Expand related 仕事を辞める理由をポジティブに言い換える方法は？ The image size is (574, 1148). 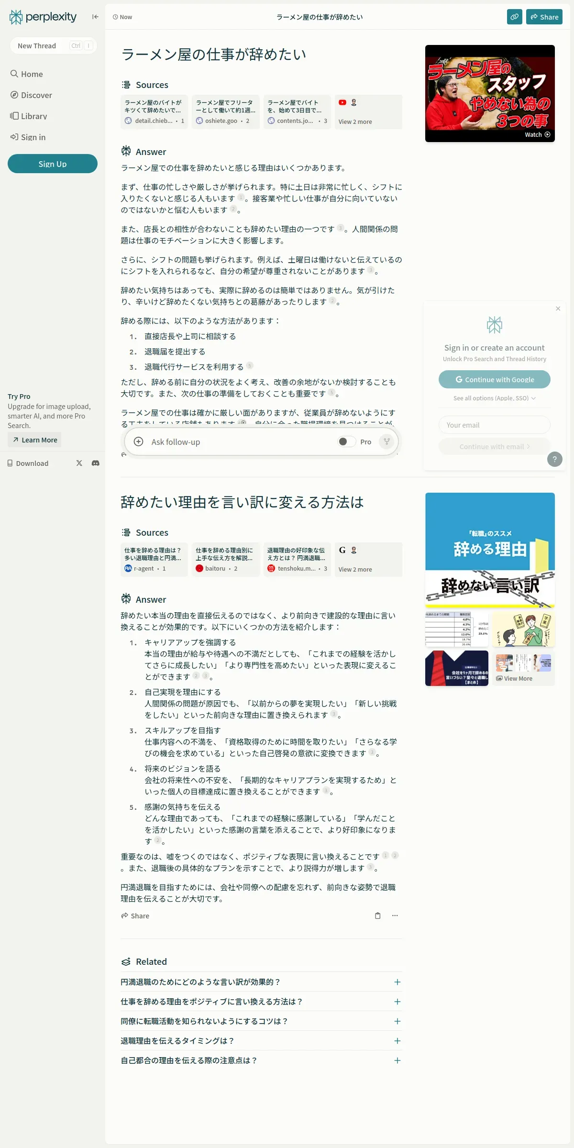(261, 1002)
